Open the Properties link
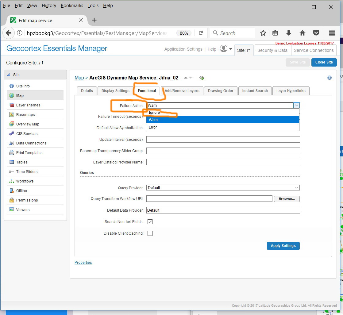The image size is (343, 315). click(x=83, y=263)
